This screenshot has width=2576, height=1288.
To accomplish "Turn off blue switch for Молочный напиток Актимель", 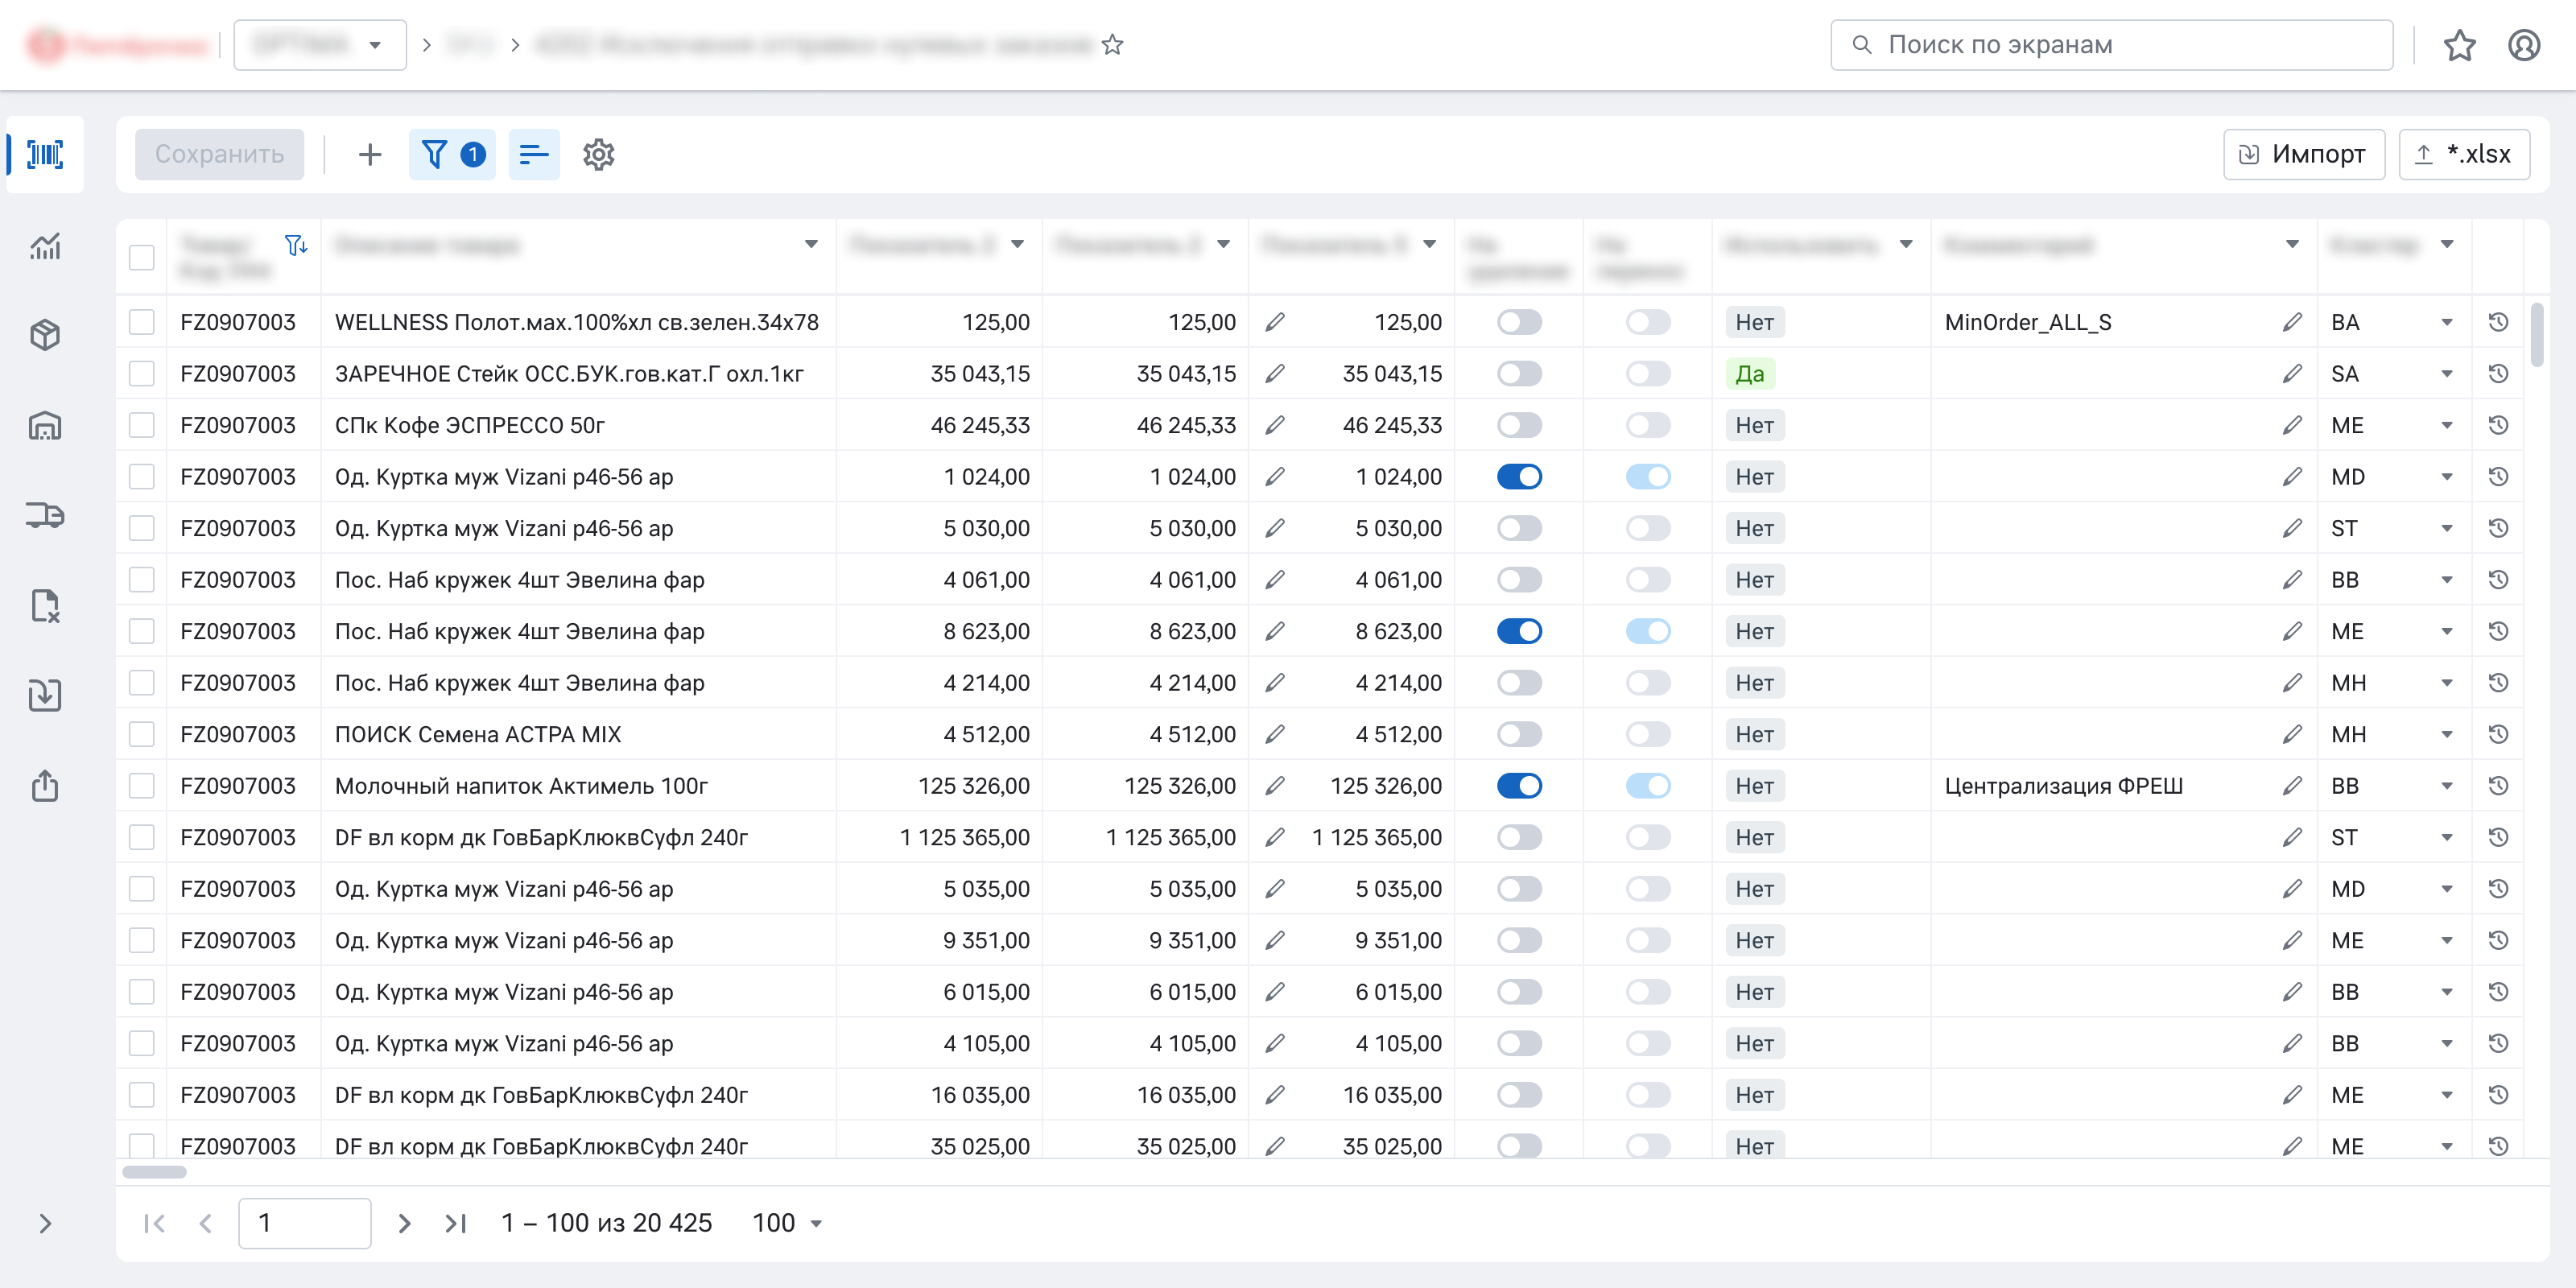I will coord(1518,786).
